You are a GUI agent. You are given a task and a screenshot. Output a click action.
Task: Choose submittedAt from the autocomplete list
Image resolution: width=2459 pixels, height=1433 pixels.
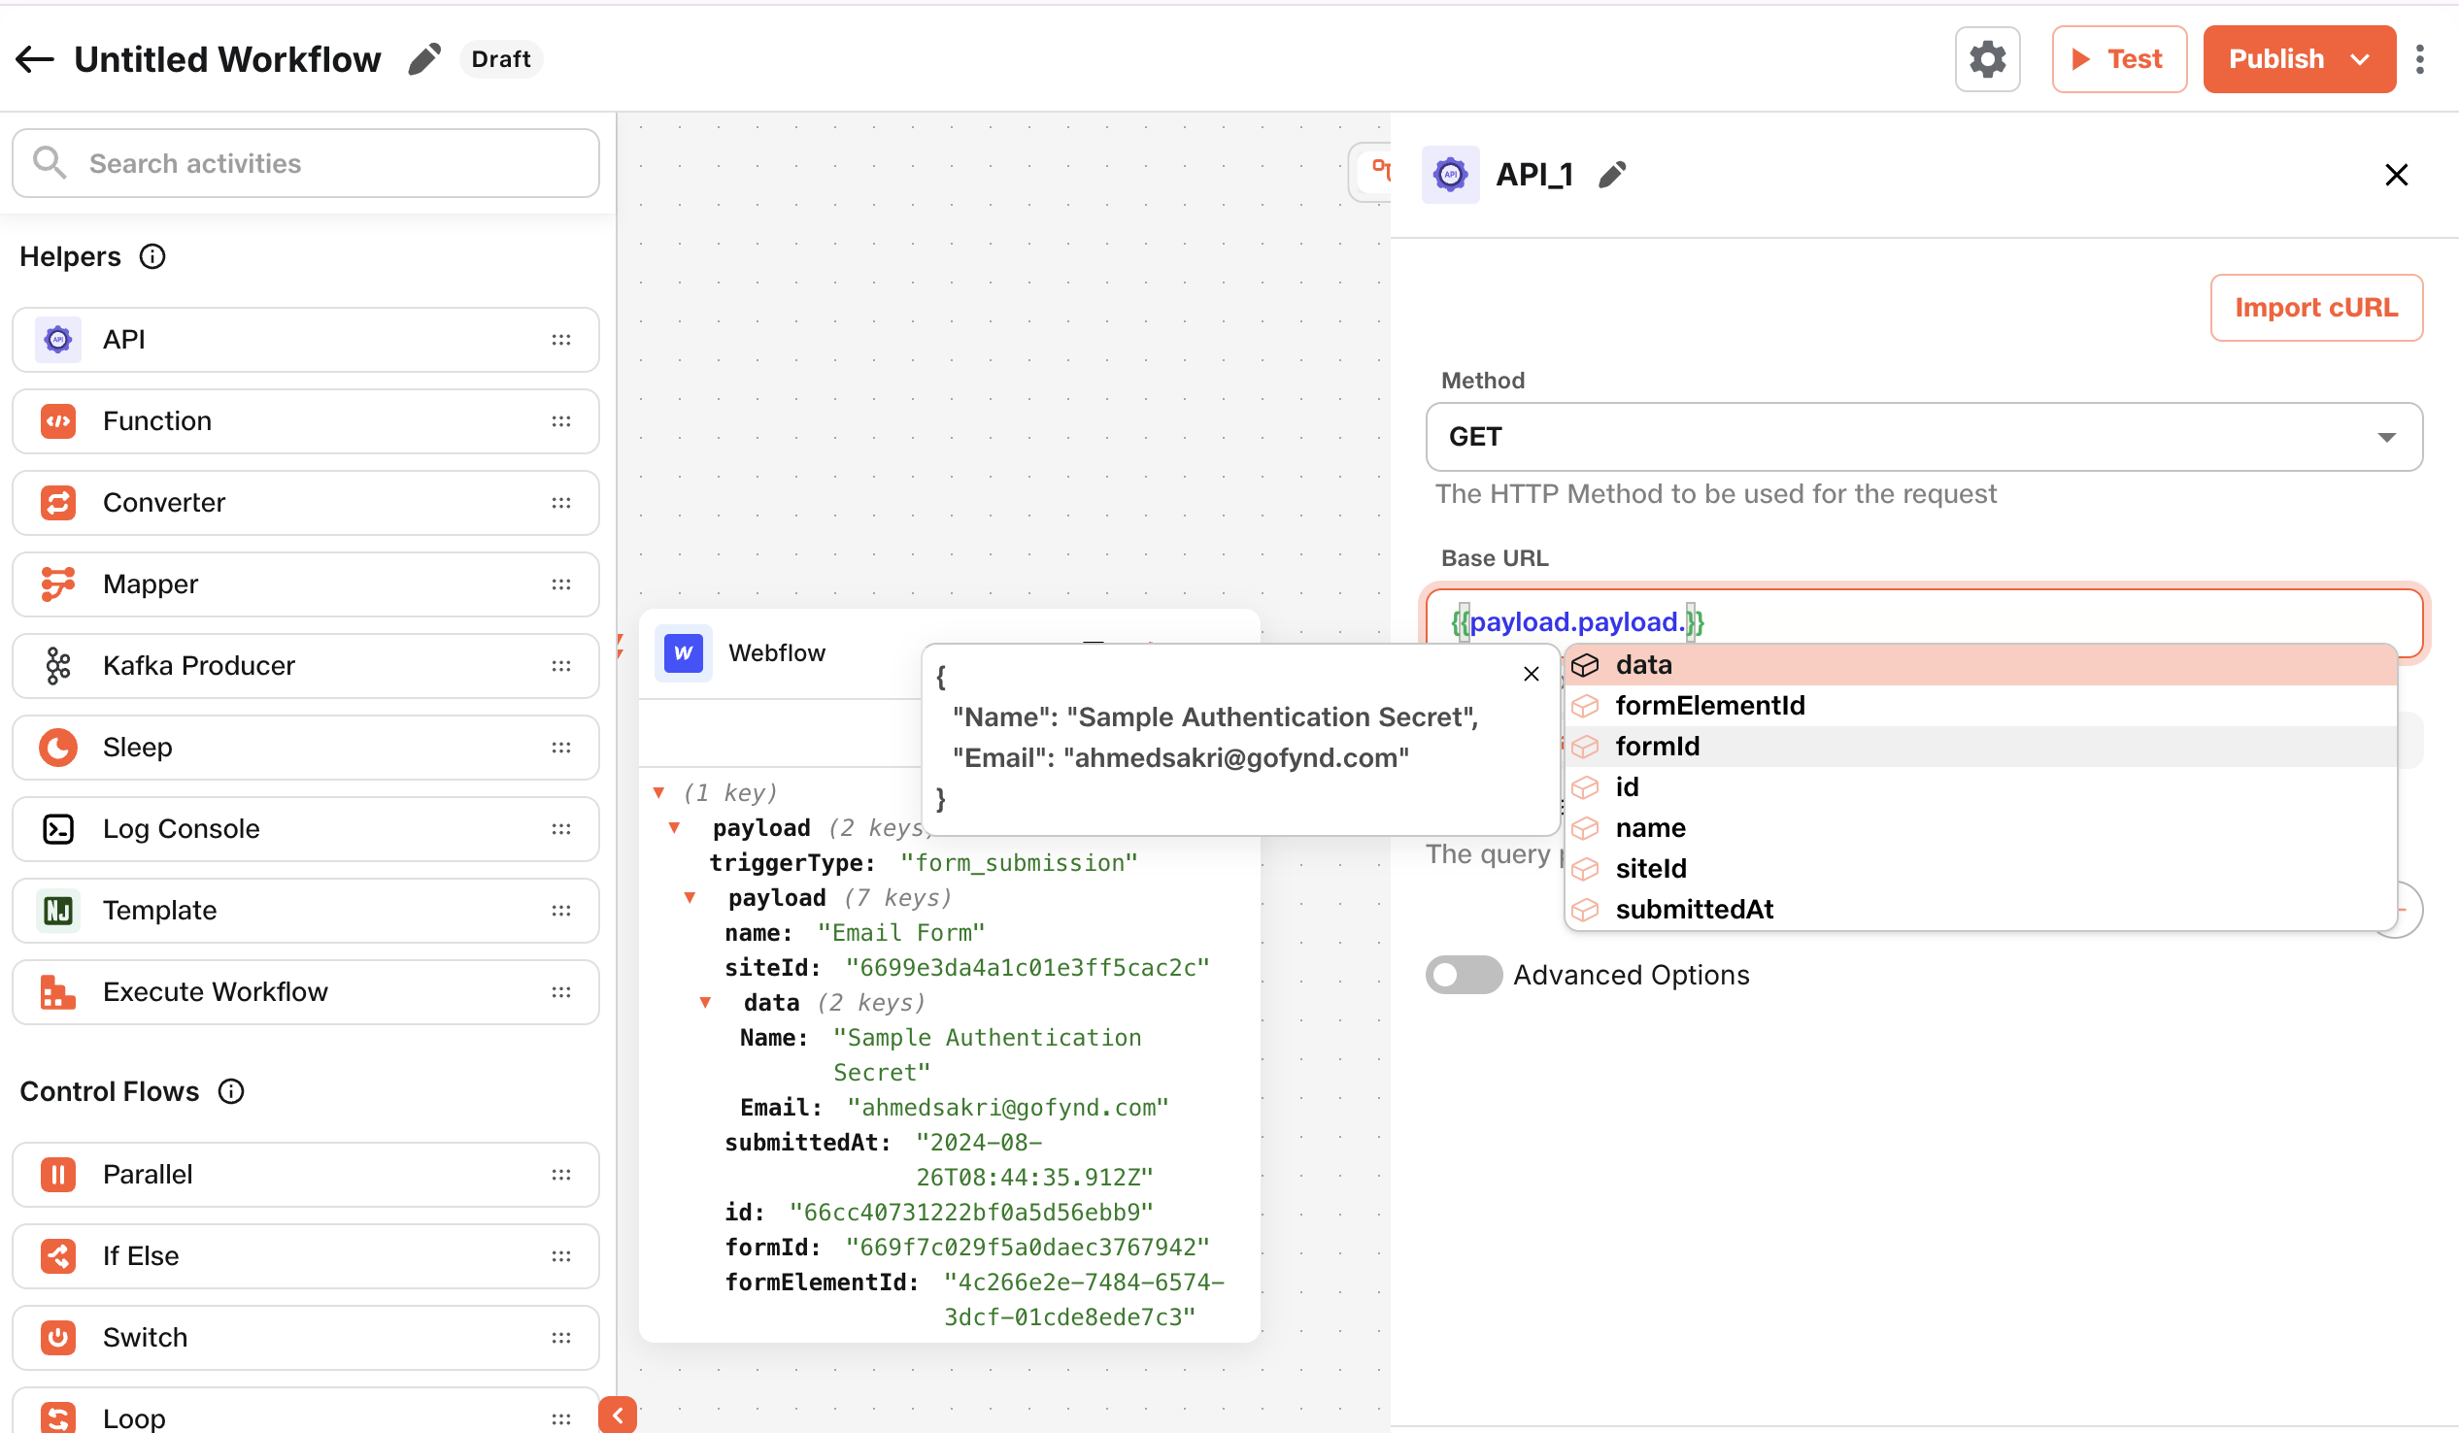click(1980, 909)
